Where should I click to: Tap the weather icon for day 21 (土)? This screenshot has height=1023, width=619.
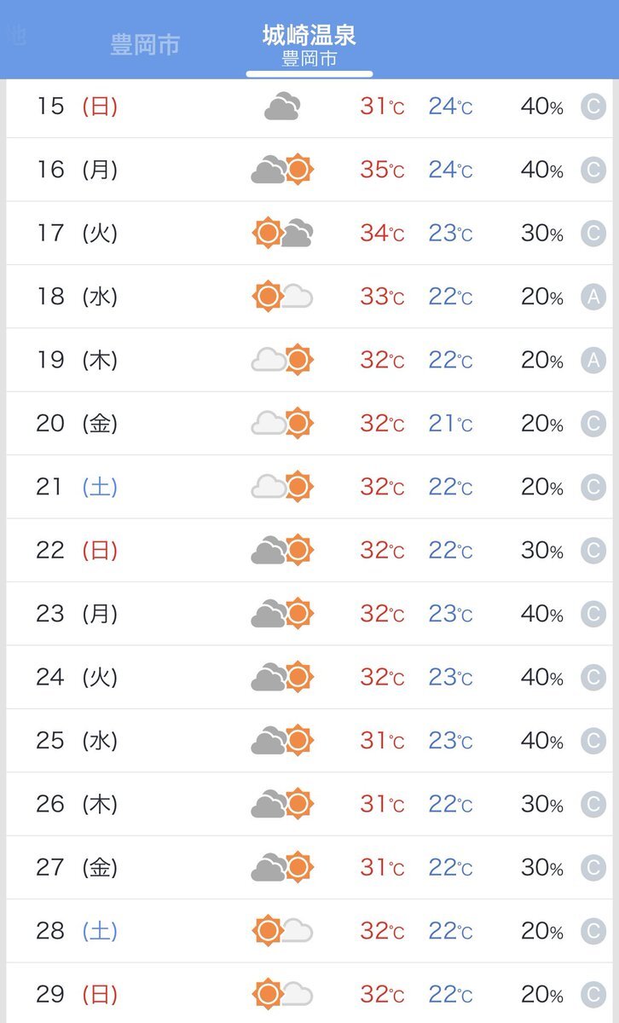[282, 487]
